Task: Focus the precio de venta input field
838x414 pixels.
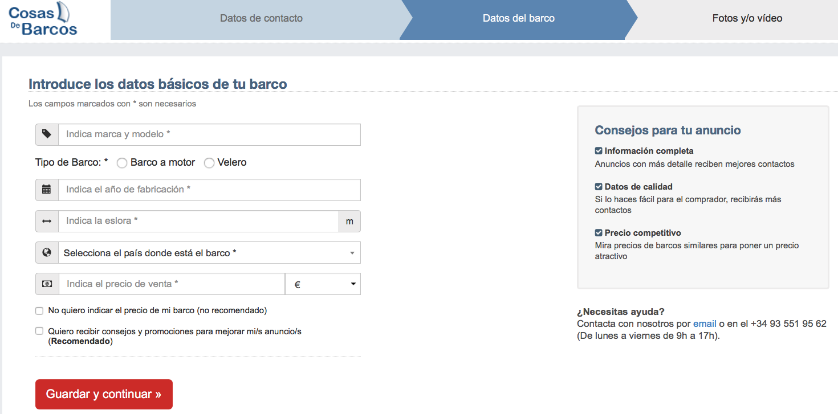Action: pos(172,284)
